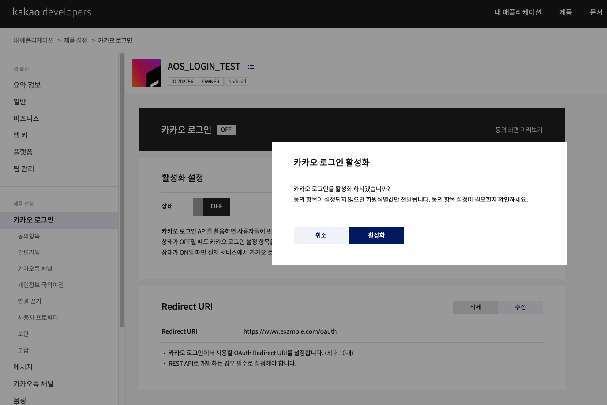
Task: Cancel the dialog with 취소
Action: tap(321, 235)
